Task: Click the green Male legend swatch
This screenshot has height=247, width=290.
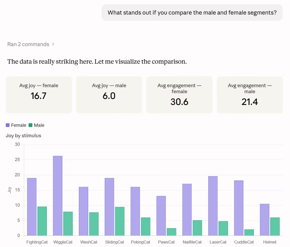Action: tap(31, 125)
